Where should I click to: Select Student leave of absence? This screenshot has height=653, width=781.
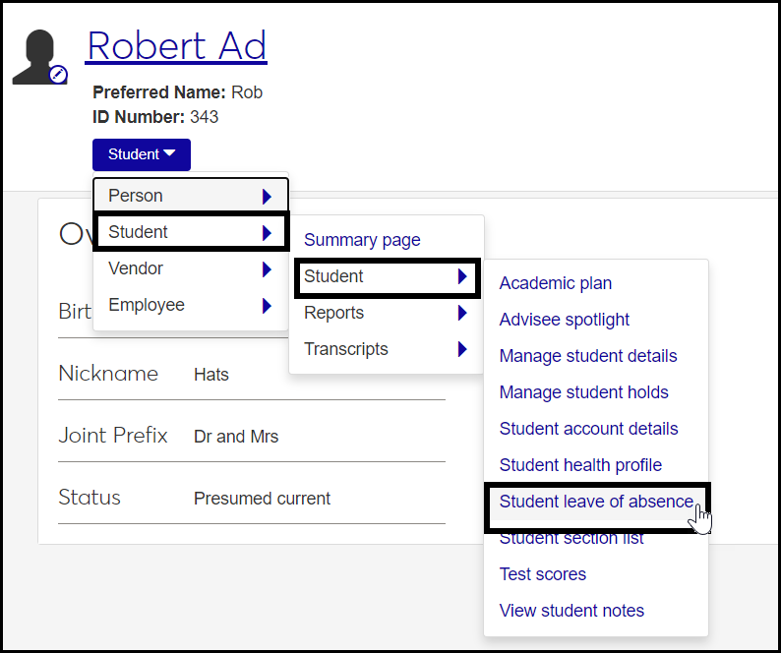[596, 502]
